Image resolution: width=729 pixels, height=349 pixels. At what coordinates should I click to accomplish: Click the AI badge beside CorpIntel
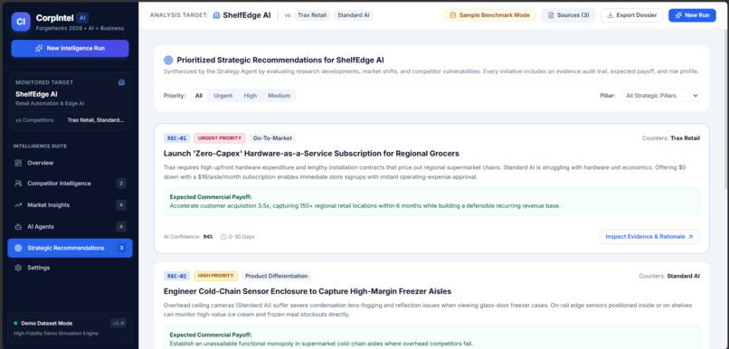[82, 18]
